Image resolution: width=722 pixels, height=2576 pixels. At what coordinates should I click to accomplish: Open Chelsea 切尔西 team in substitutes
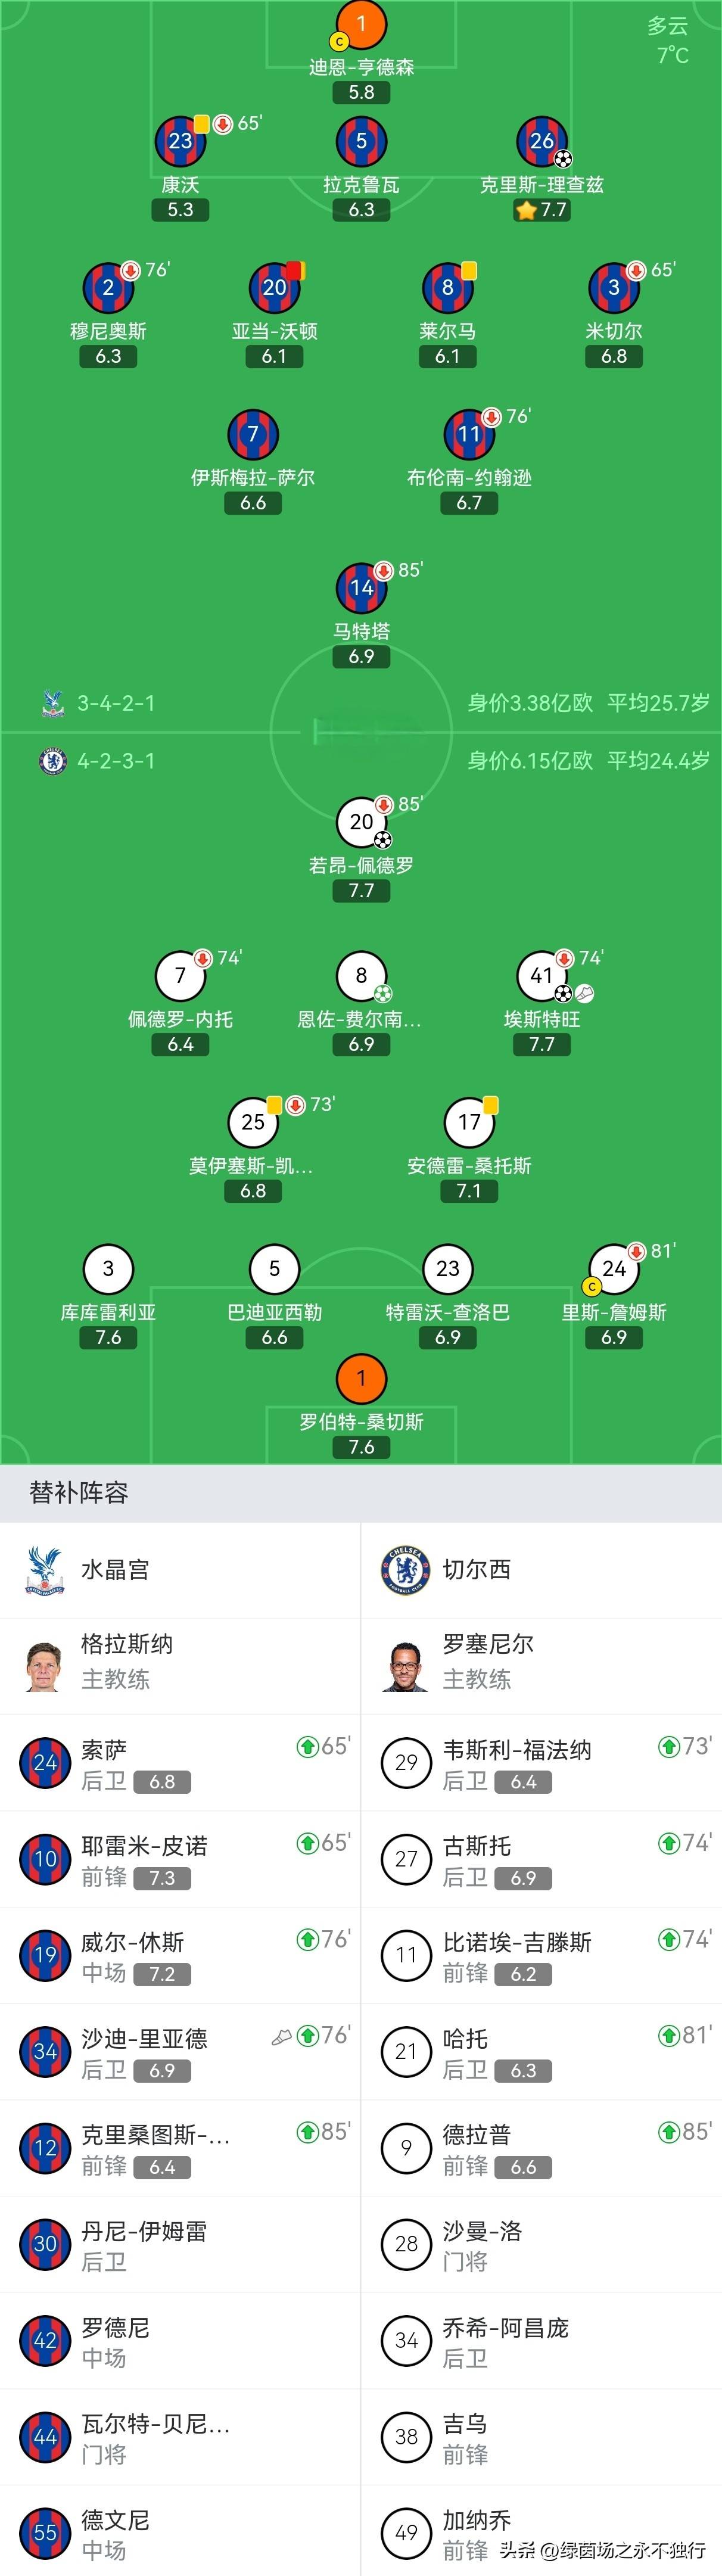(476, 1570)
